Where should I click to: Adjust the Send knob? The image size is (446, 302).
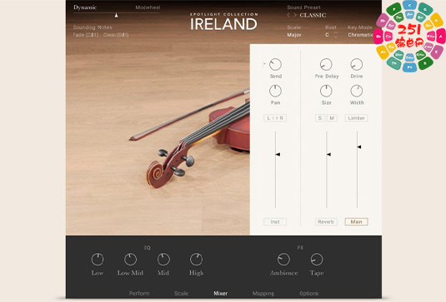click(x=275, y=64)
